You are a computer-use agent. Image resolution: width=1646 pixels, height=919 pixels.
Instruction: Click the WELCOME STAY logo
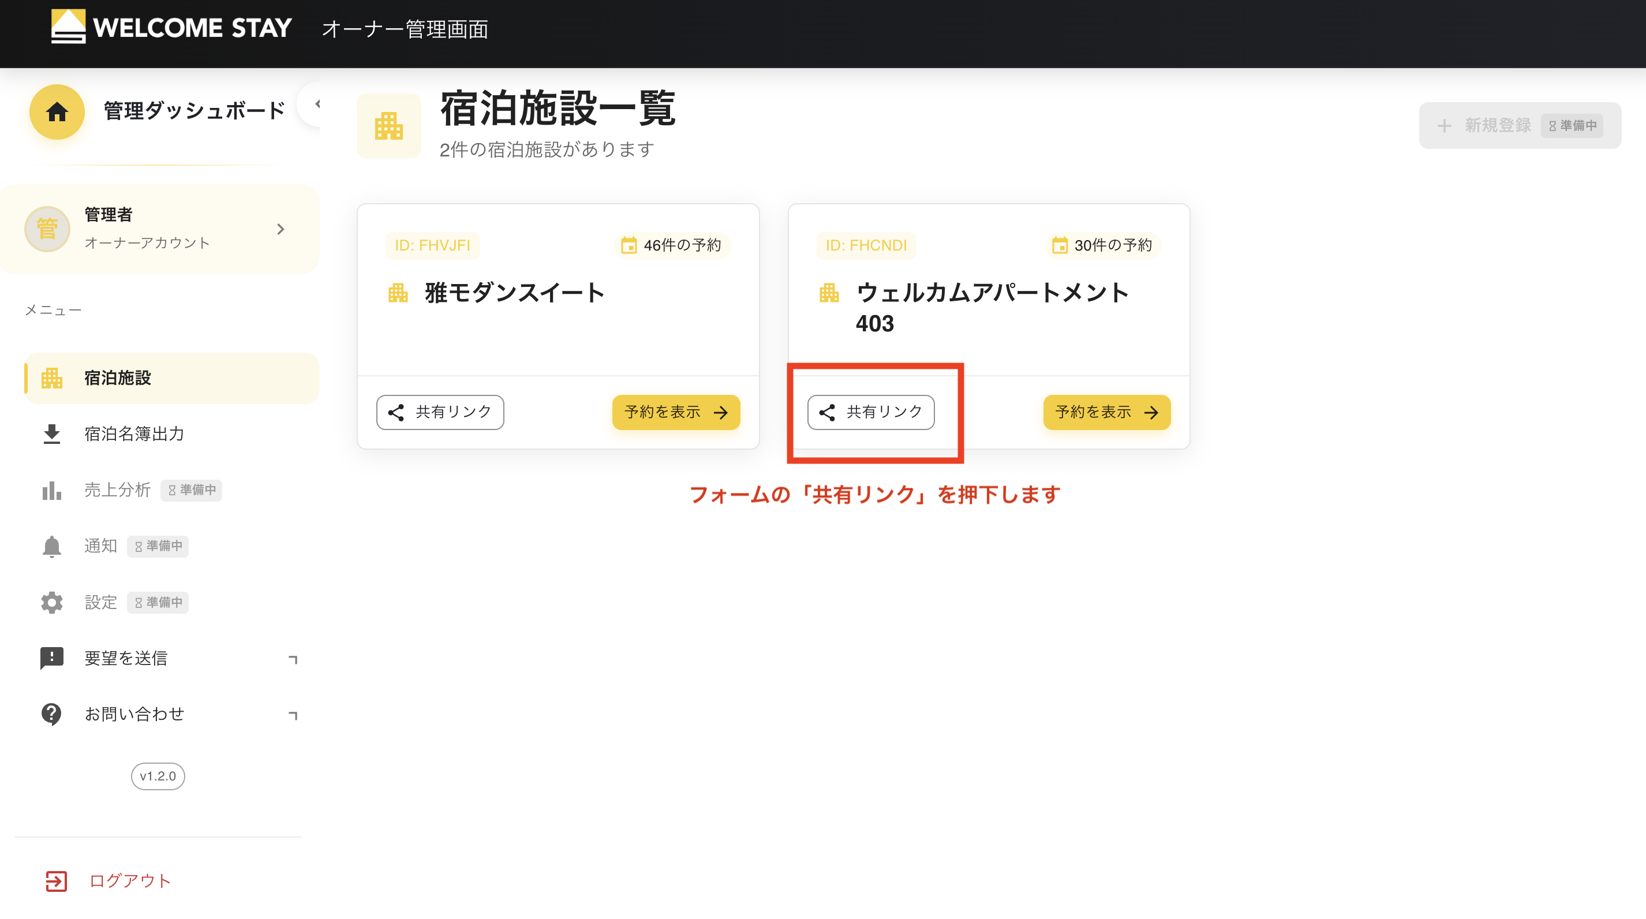tap(169, 28)
